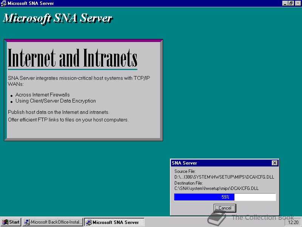
Task: Open the Windows Start menu
Action: point(11,222)
